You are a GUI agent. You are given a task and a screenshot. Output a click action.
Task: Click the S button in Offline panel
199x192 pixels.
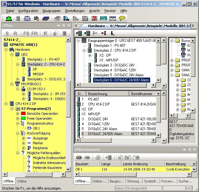tap(7, 34)
